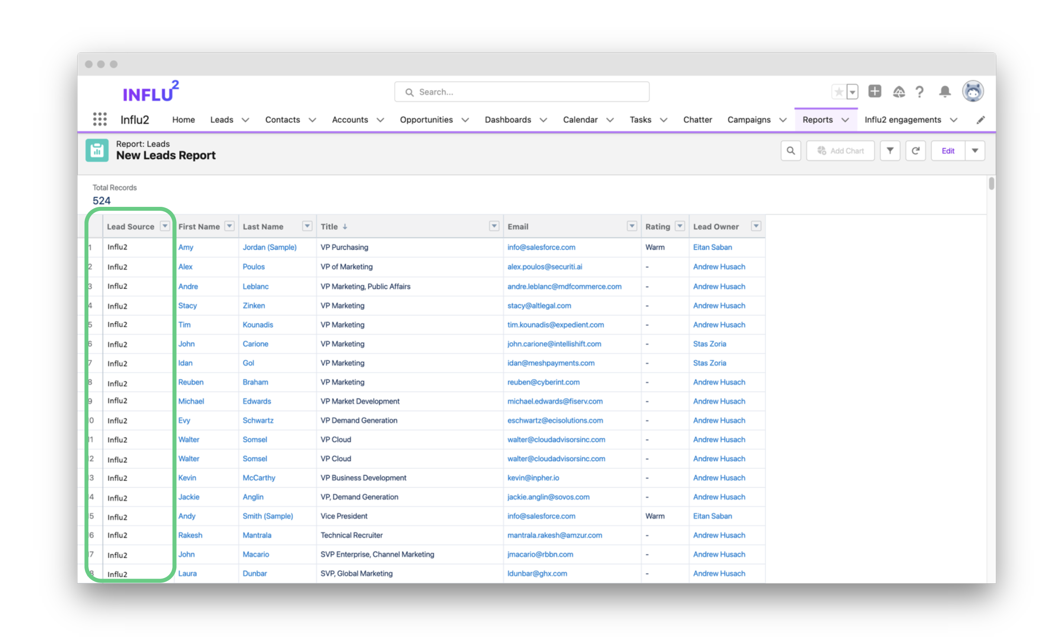This screenshot has width=1063, height=637.
Task: Click the pencil edit navigation icon
Action: coord(980,120)
